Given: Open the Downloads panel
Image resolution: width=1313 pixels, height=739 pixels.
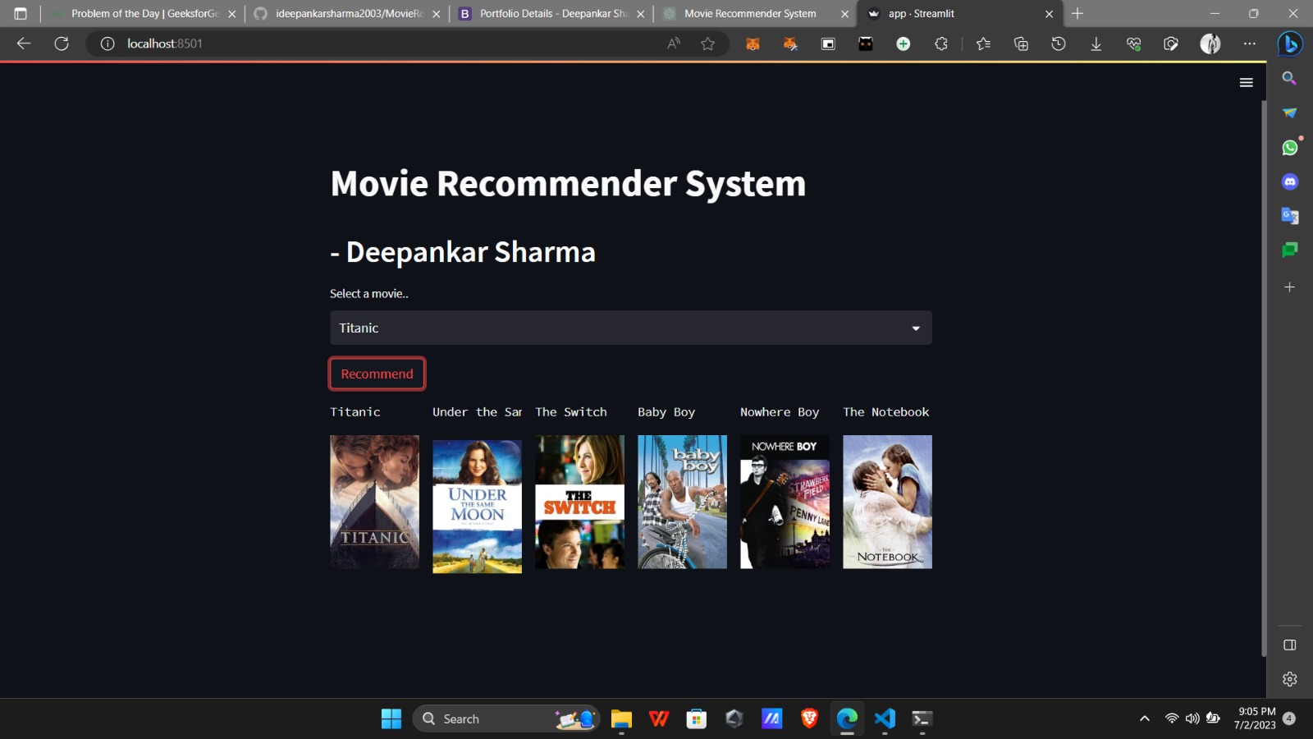Looking at the screenshot, I should [x=1096, y=44].
